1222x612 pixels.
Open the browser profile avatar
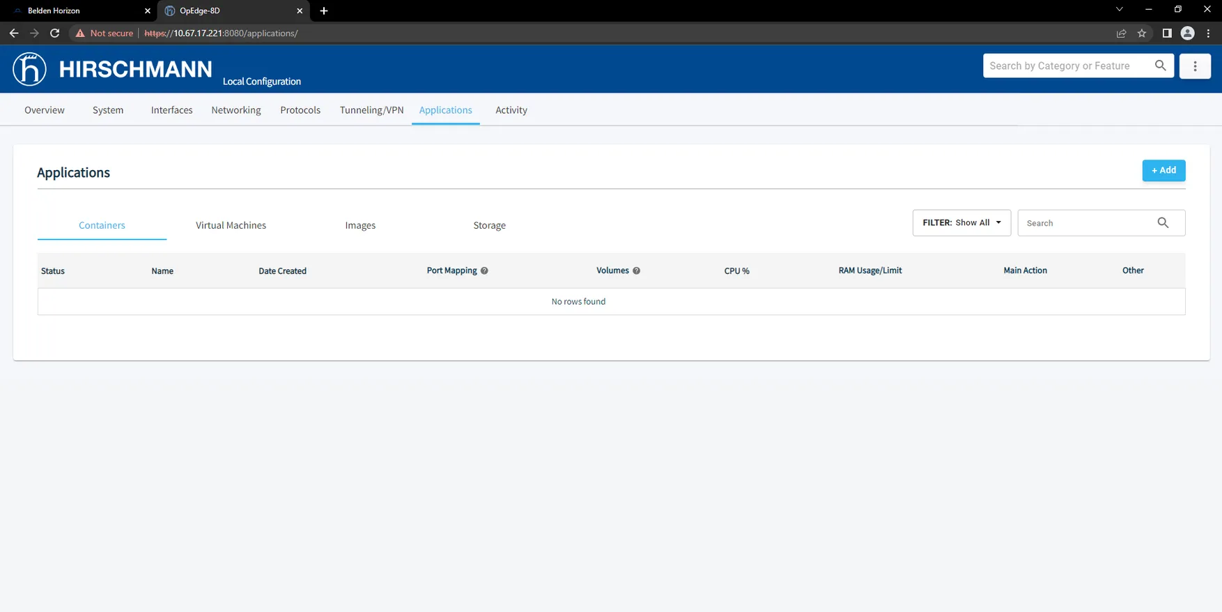coord(1188,33)
